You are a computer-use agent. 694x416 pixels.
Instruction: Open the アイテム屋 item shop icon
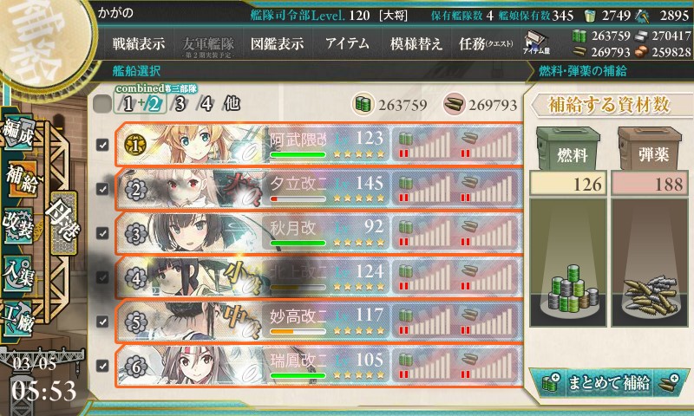[x=536, y=43]
